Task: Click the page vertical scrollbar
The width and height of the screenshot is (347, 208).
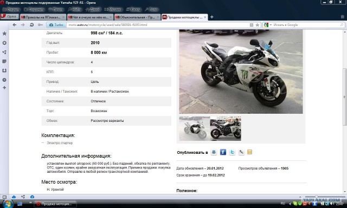Action: pos(345,96)
